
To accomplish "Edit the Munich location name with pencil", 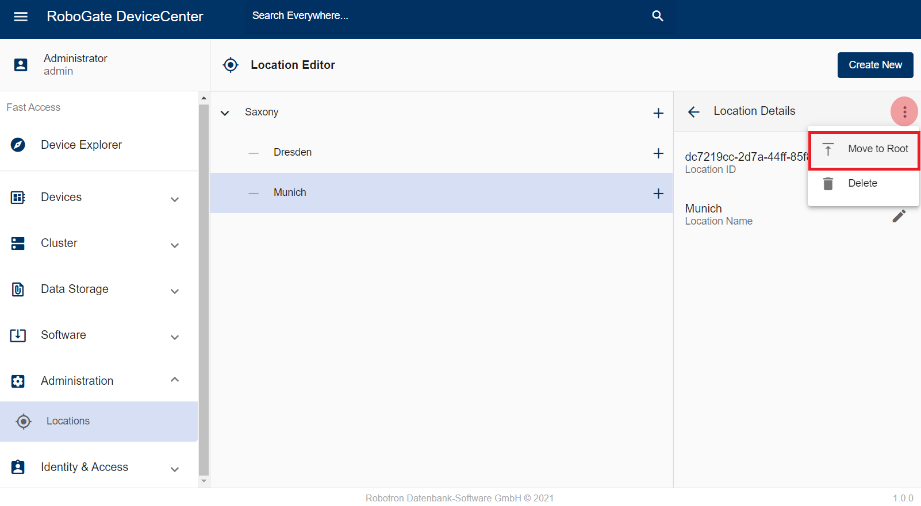I will [x=899, y=216].
